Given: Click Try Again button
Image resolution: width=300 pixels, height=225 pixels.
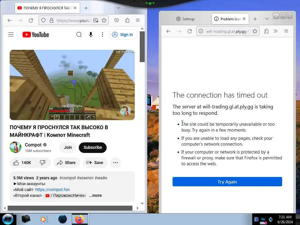Looking at the screenshot, I should (x=227, y=182).
